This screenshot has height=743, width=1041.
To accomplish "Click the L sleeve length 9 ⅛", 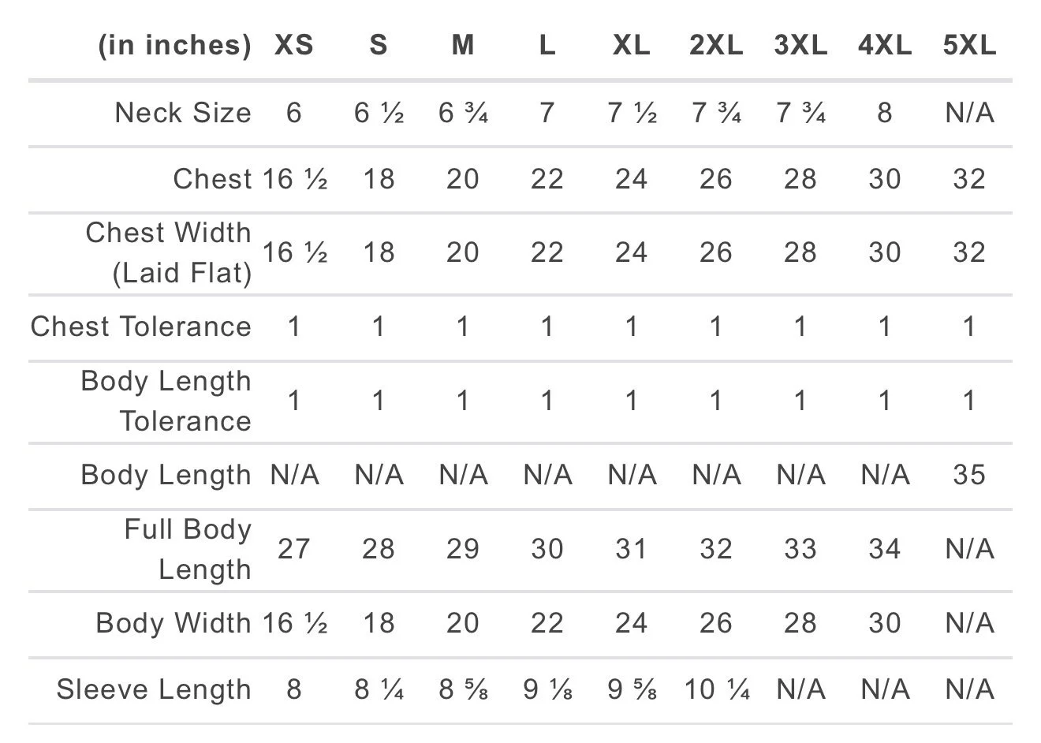I will [547, 689].
